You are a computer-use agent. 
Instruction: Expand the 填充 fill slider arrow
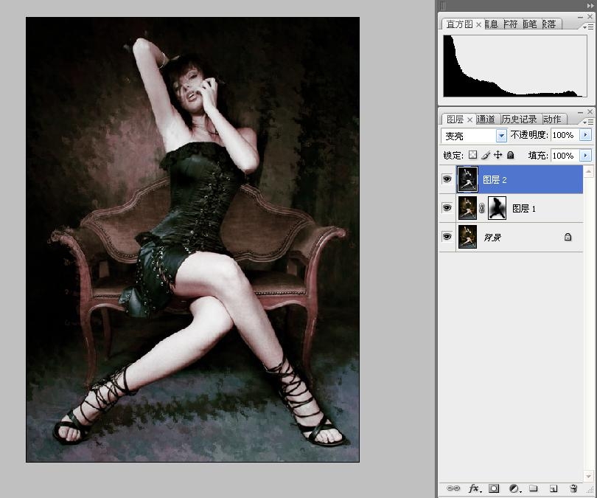pos(586,156)
